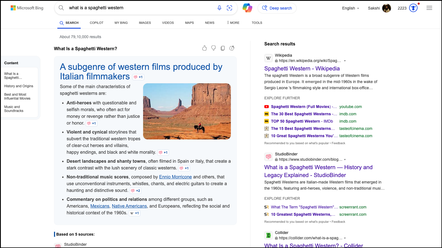Open the headline 'A subgenre of western films'

tap(141, 72)
